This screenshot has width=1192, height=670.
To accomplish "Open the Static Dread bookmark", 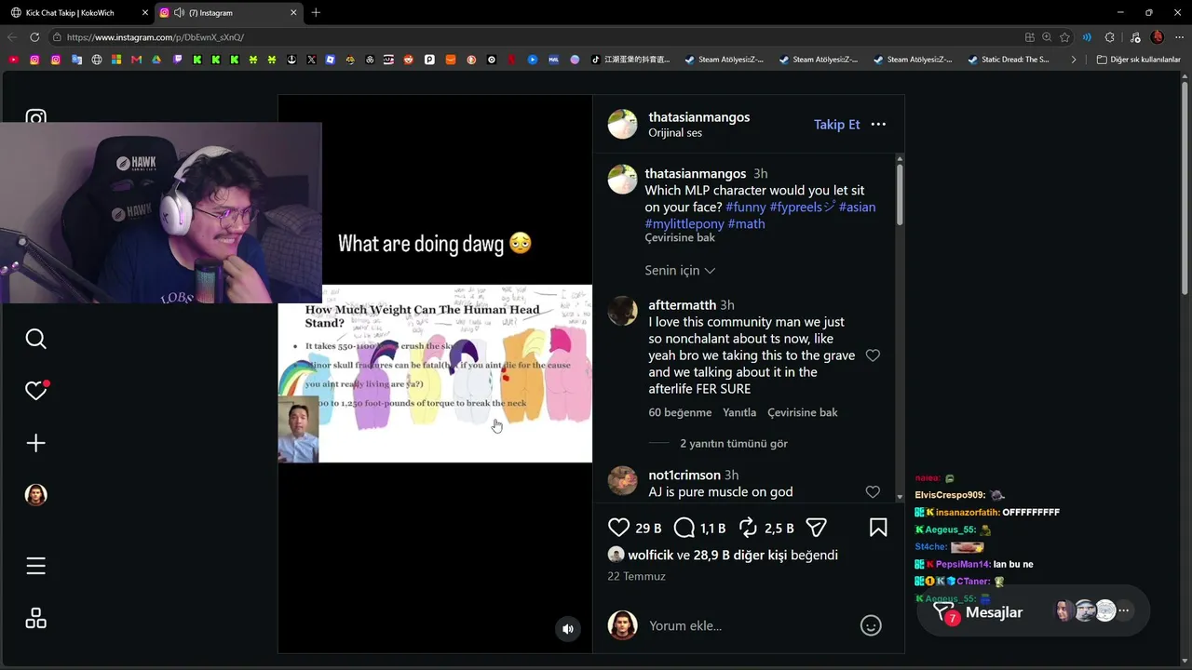I will (x=1009, y=60).
